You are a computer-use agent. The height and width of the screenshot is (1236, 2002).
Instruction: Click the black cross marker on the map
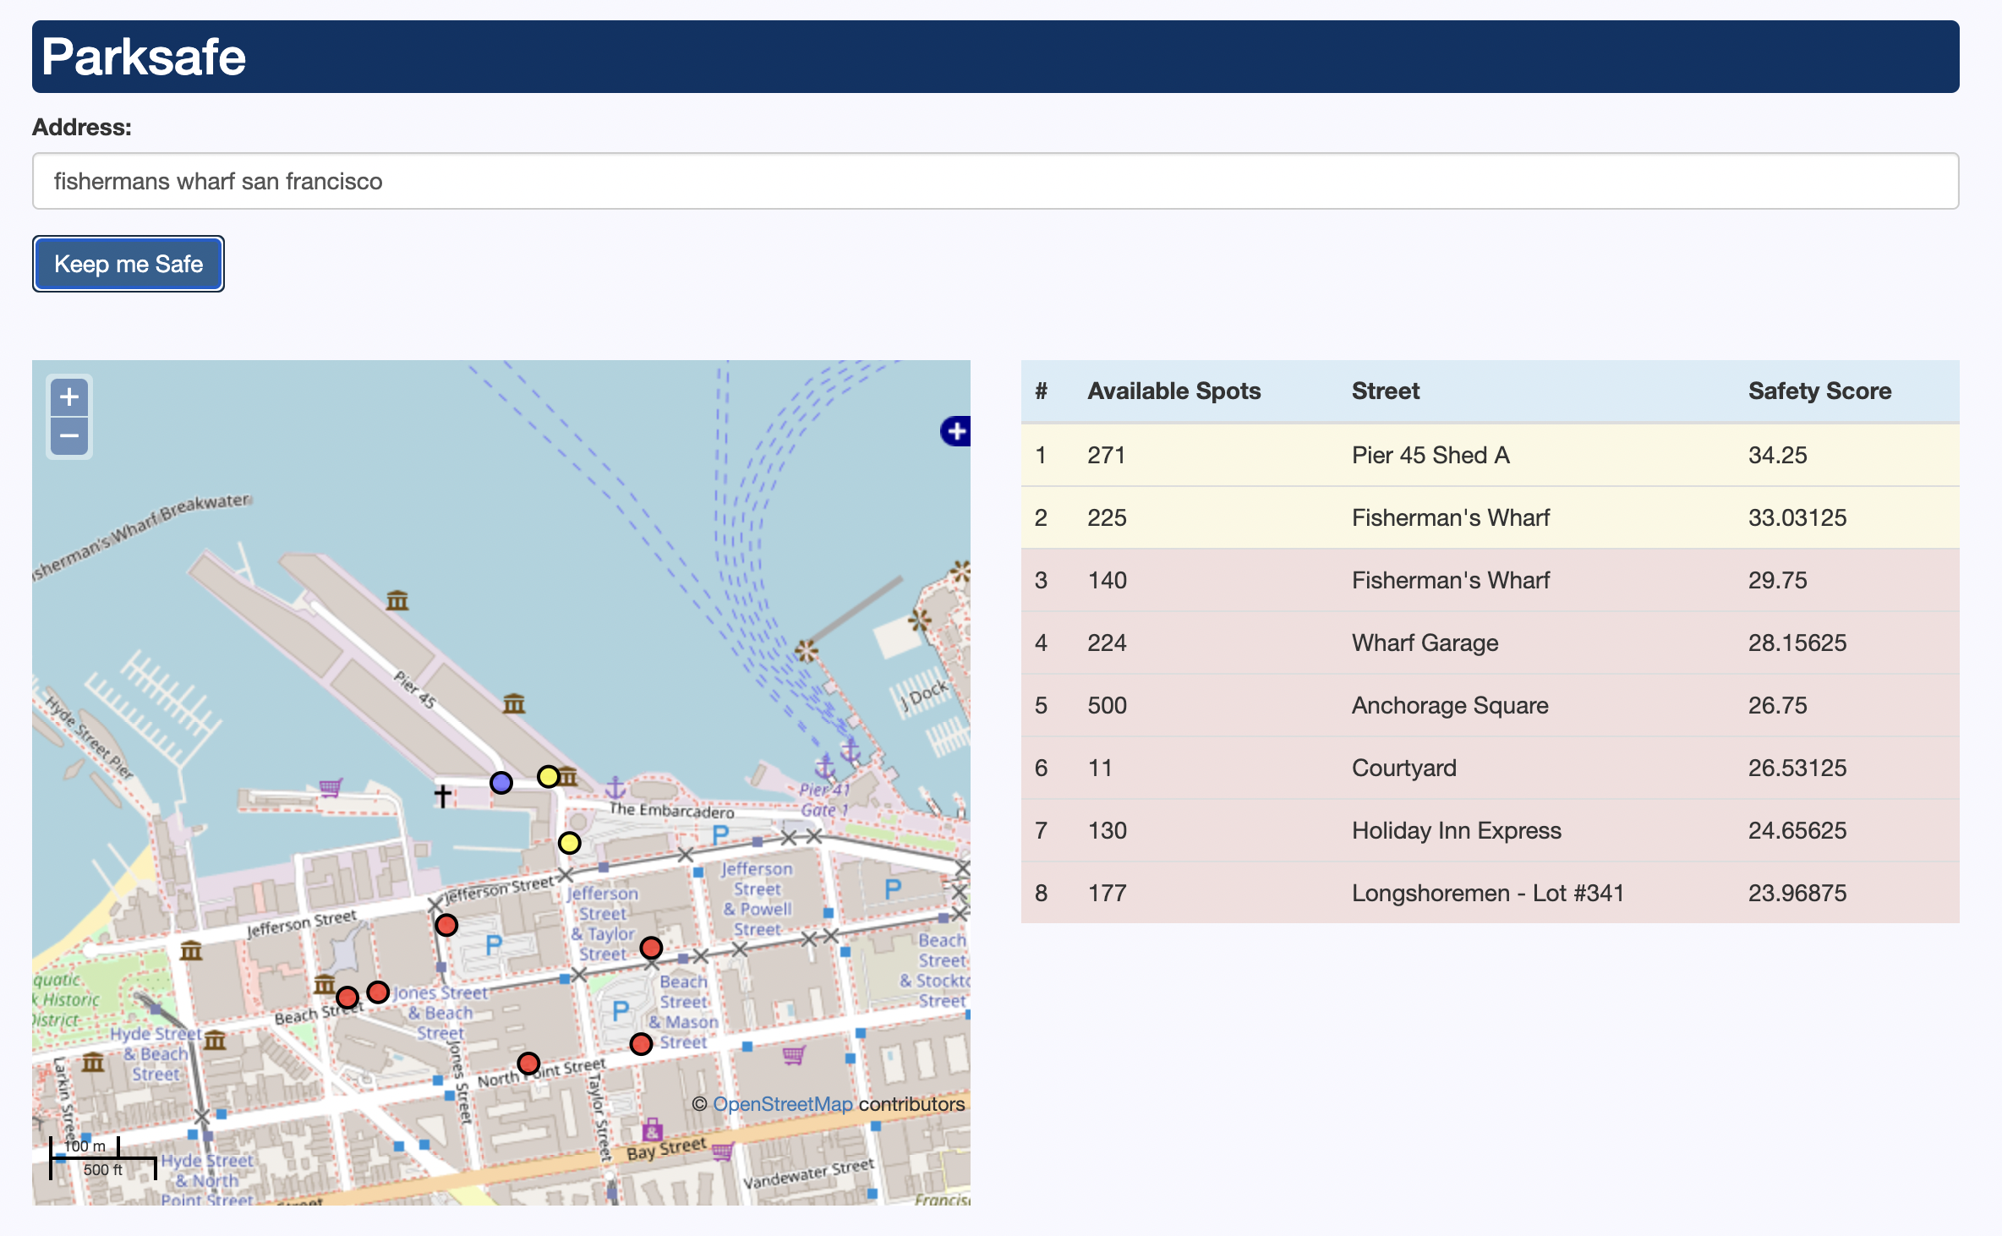(442, 796)
